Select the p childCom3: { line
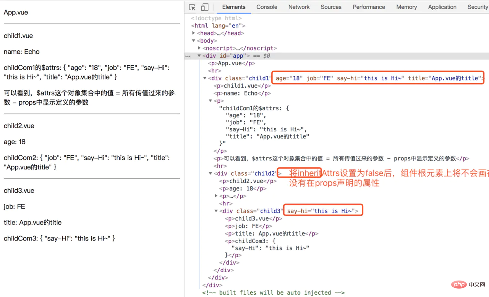This screenshot has width=489, height=297. coord(250,241)
